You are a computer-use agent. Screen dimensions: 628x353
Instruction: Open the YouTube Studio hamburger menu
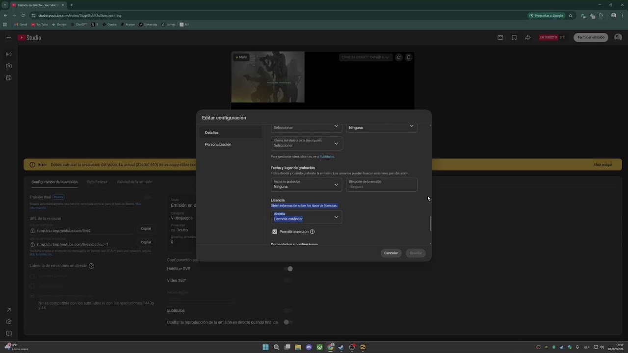[8, 38]
